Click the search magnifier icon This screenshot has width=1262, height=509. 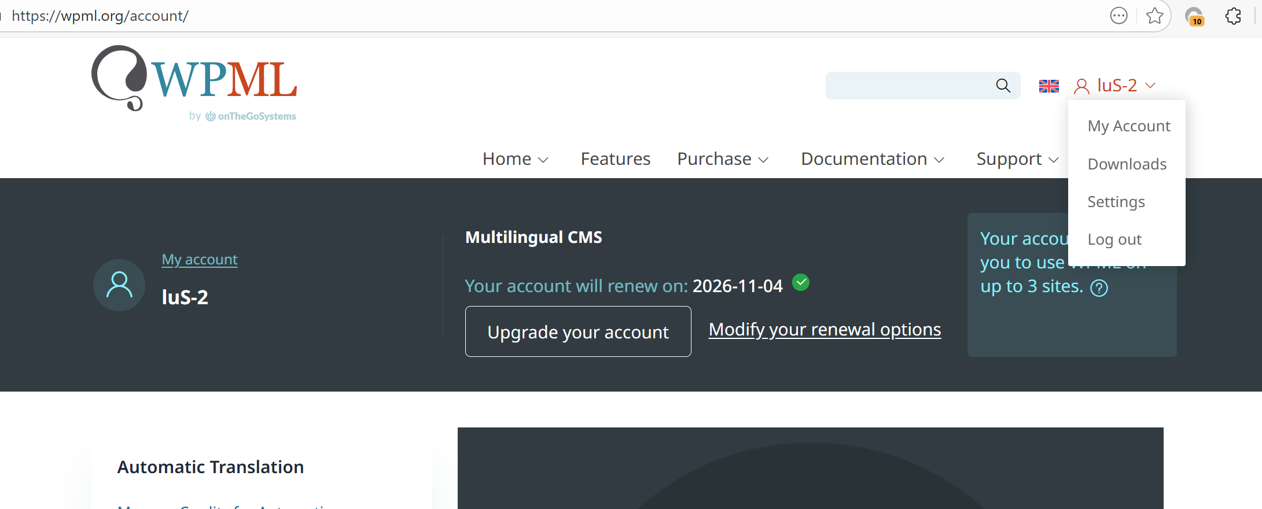click(x=1003, y=86)
